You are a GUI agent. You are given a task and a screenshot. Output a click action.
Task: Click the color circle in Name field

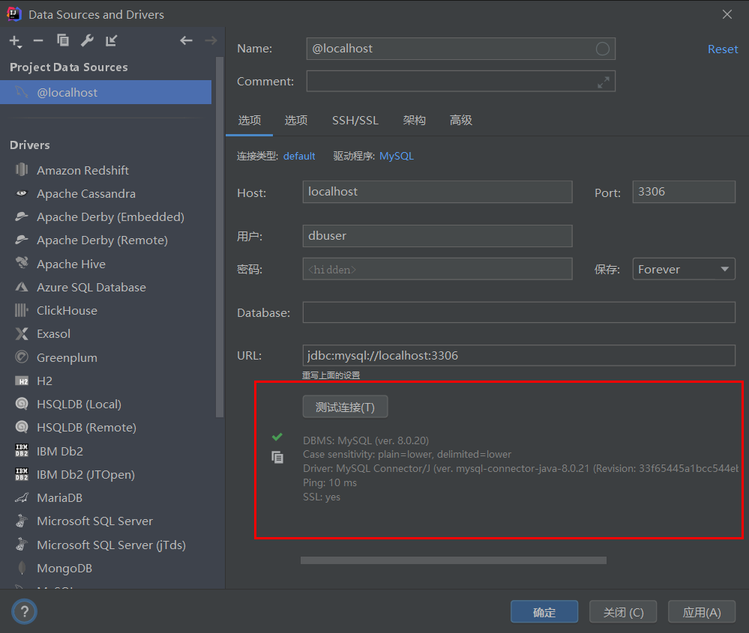602,49
